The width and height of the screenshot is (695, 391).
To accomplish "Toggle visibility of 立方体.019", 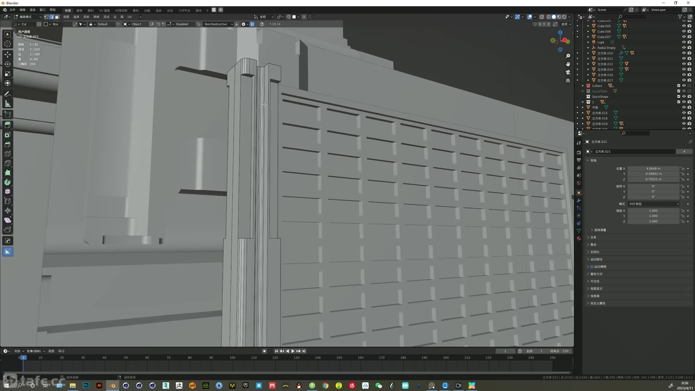I will [684, 124].
